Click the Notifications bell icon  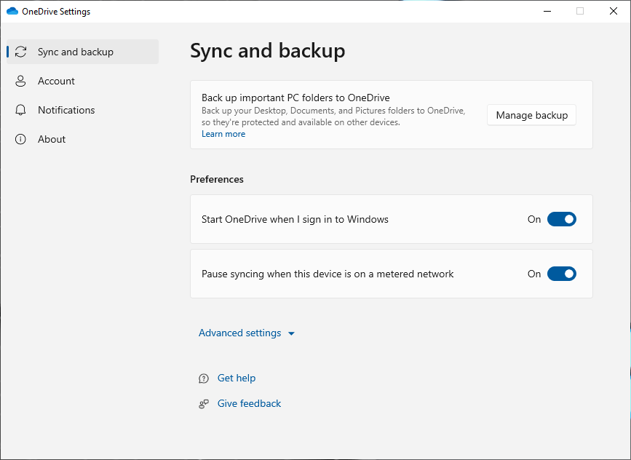21,110
